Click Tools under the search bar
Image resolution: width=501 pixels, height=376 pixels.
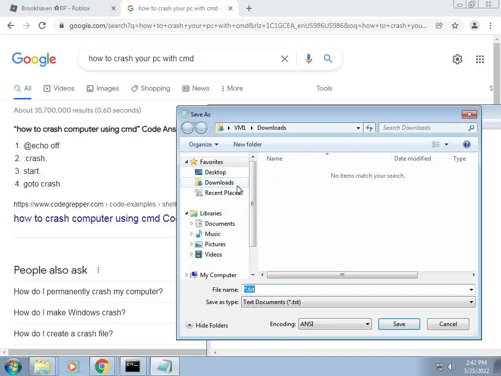pos(324,88)
